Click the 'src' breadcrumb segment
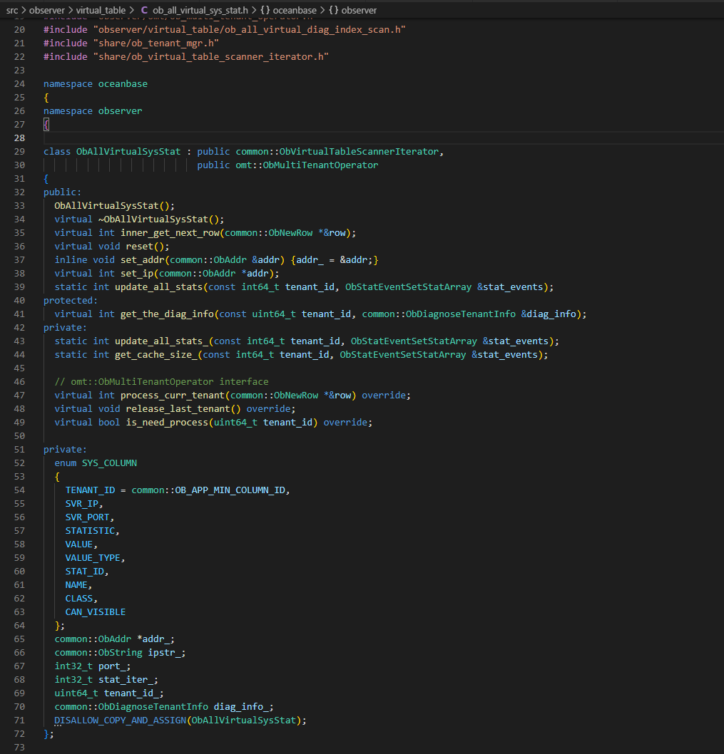Viewport: 724px width, 754px height. pyautogui.click(x=12, y=10)
